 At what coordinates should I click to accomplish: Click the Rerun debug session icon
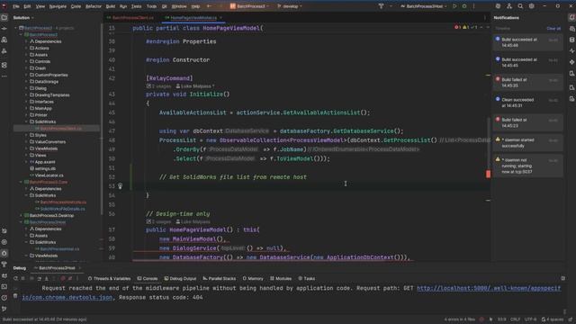pyautogui.click(x=15, y=278)
